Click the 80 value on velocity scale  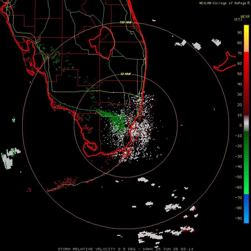pos(240,43)
